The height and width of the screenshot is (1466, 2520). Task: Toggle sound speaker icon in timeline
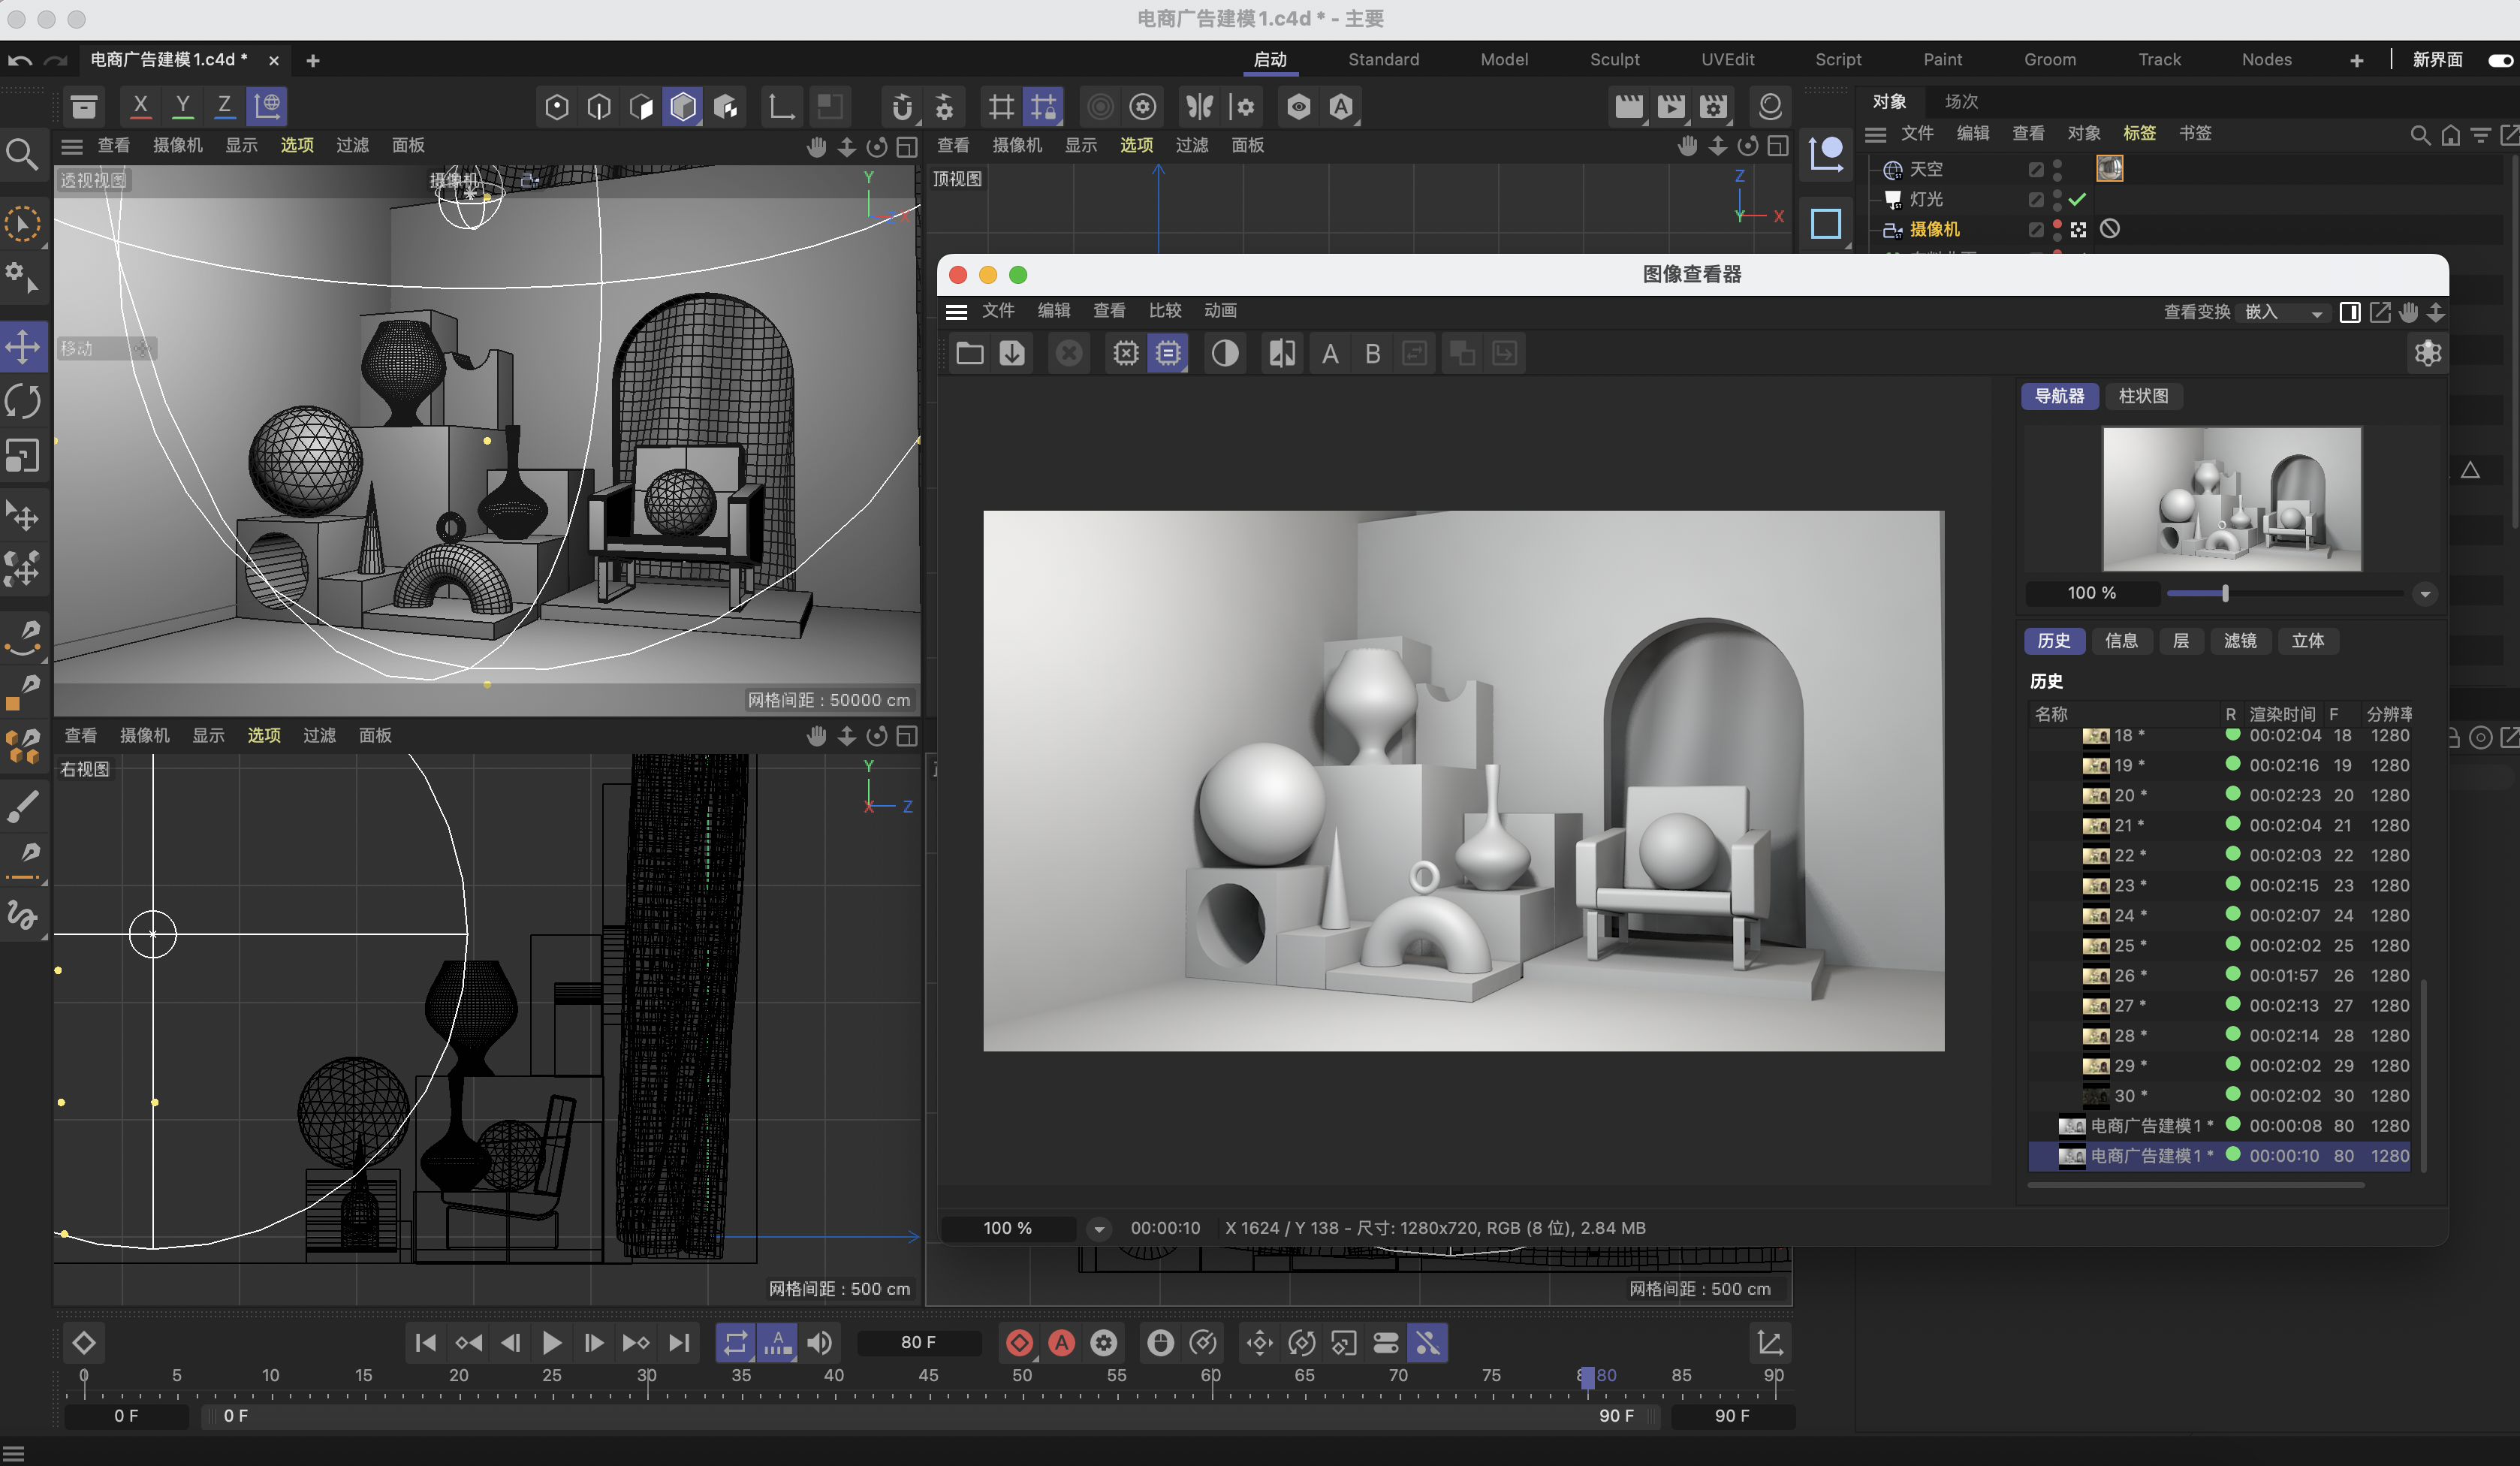(819, 1344)
